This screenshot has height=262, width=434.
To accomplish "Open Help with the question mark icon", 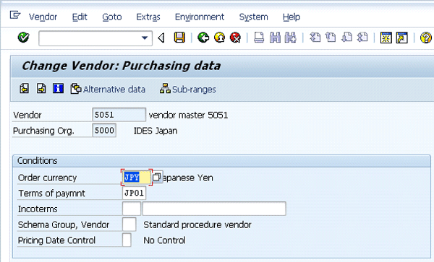I will [x=426, y=38].
